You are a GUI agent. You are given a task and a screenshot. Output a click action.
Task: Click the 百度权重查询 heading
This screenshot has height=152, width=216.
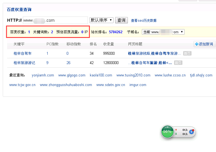(x=19, y=9)
